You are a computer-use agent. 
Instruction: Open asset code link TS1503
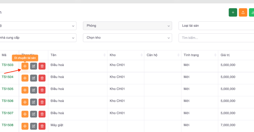[8, 65]
